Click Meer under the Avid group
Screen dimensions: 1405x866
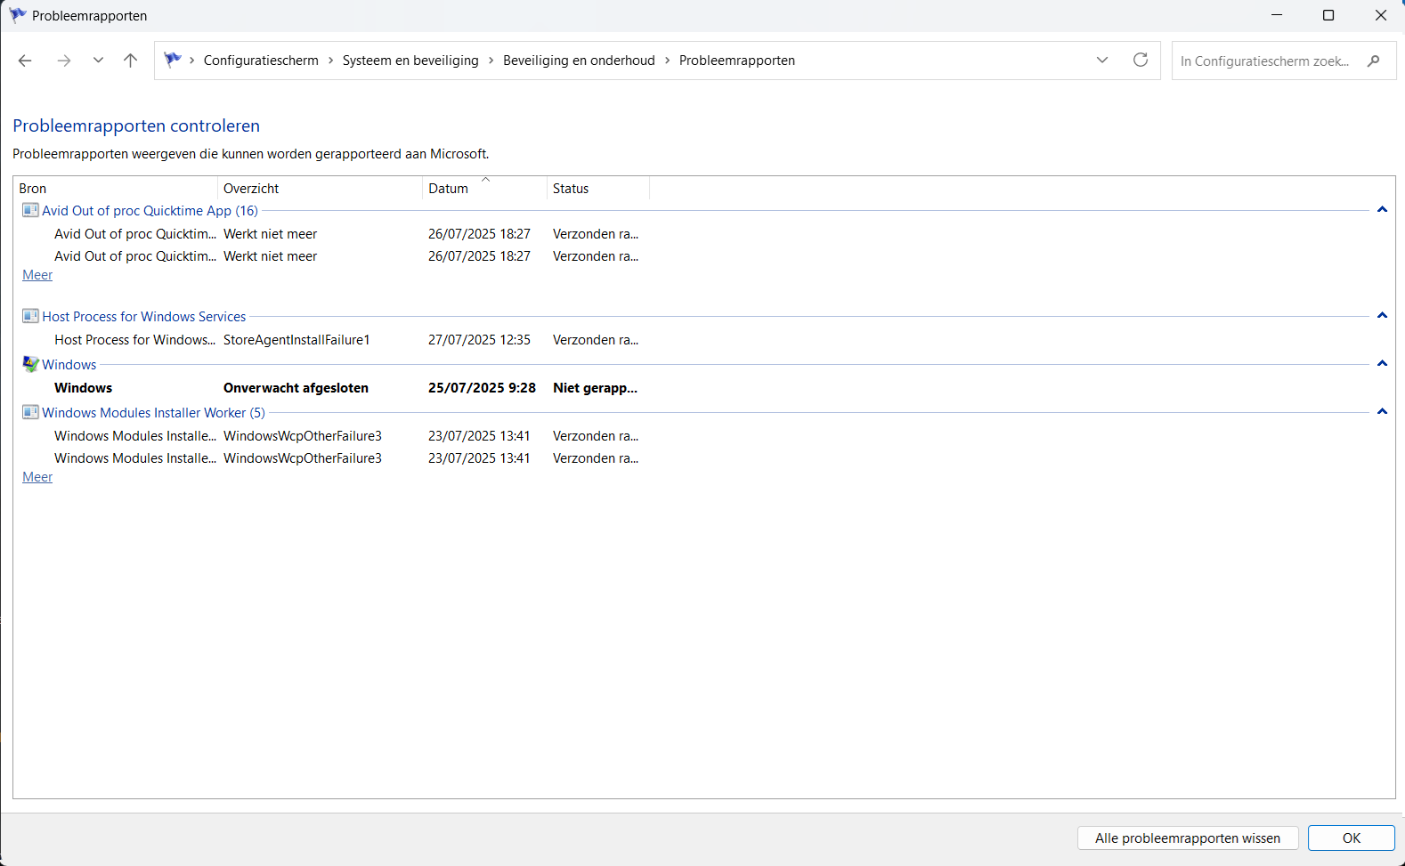pos(37,275)
